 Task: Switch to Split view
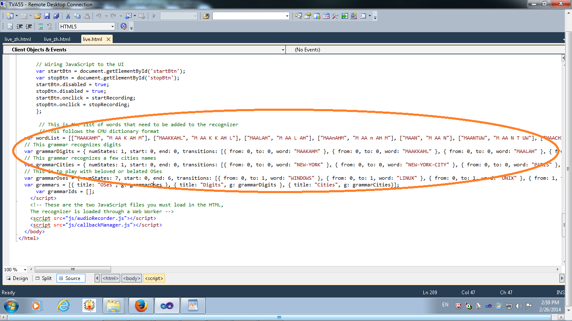pyautogui.click(x=44, y=278)
